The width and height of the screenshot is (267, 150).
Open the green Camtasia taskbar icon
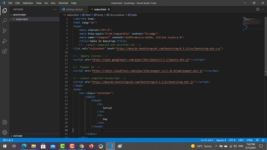[x=63, y=146]
